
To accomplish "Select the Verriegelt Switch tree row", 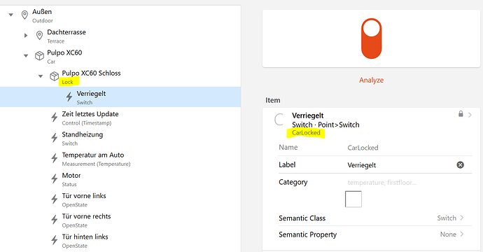I will (120, 97).
